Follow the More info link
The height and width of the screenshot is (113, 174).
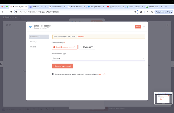coord(102,74)
